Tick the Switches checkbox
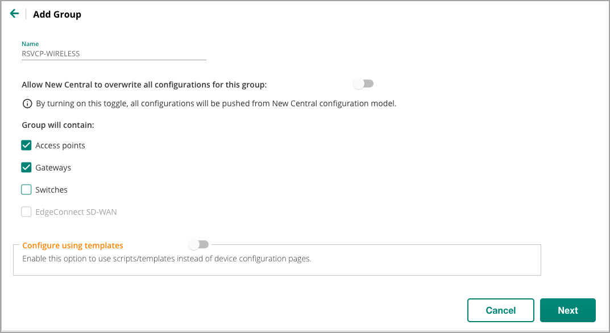 click(26, 189)
